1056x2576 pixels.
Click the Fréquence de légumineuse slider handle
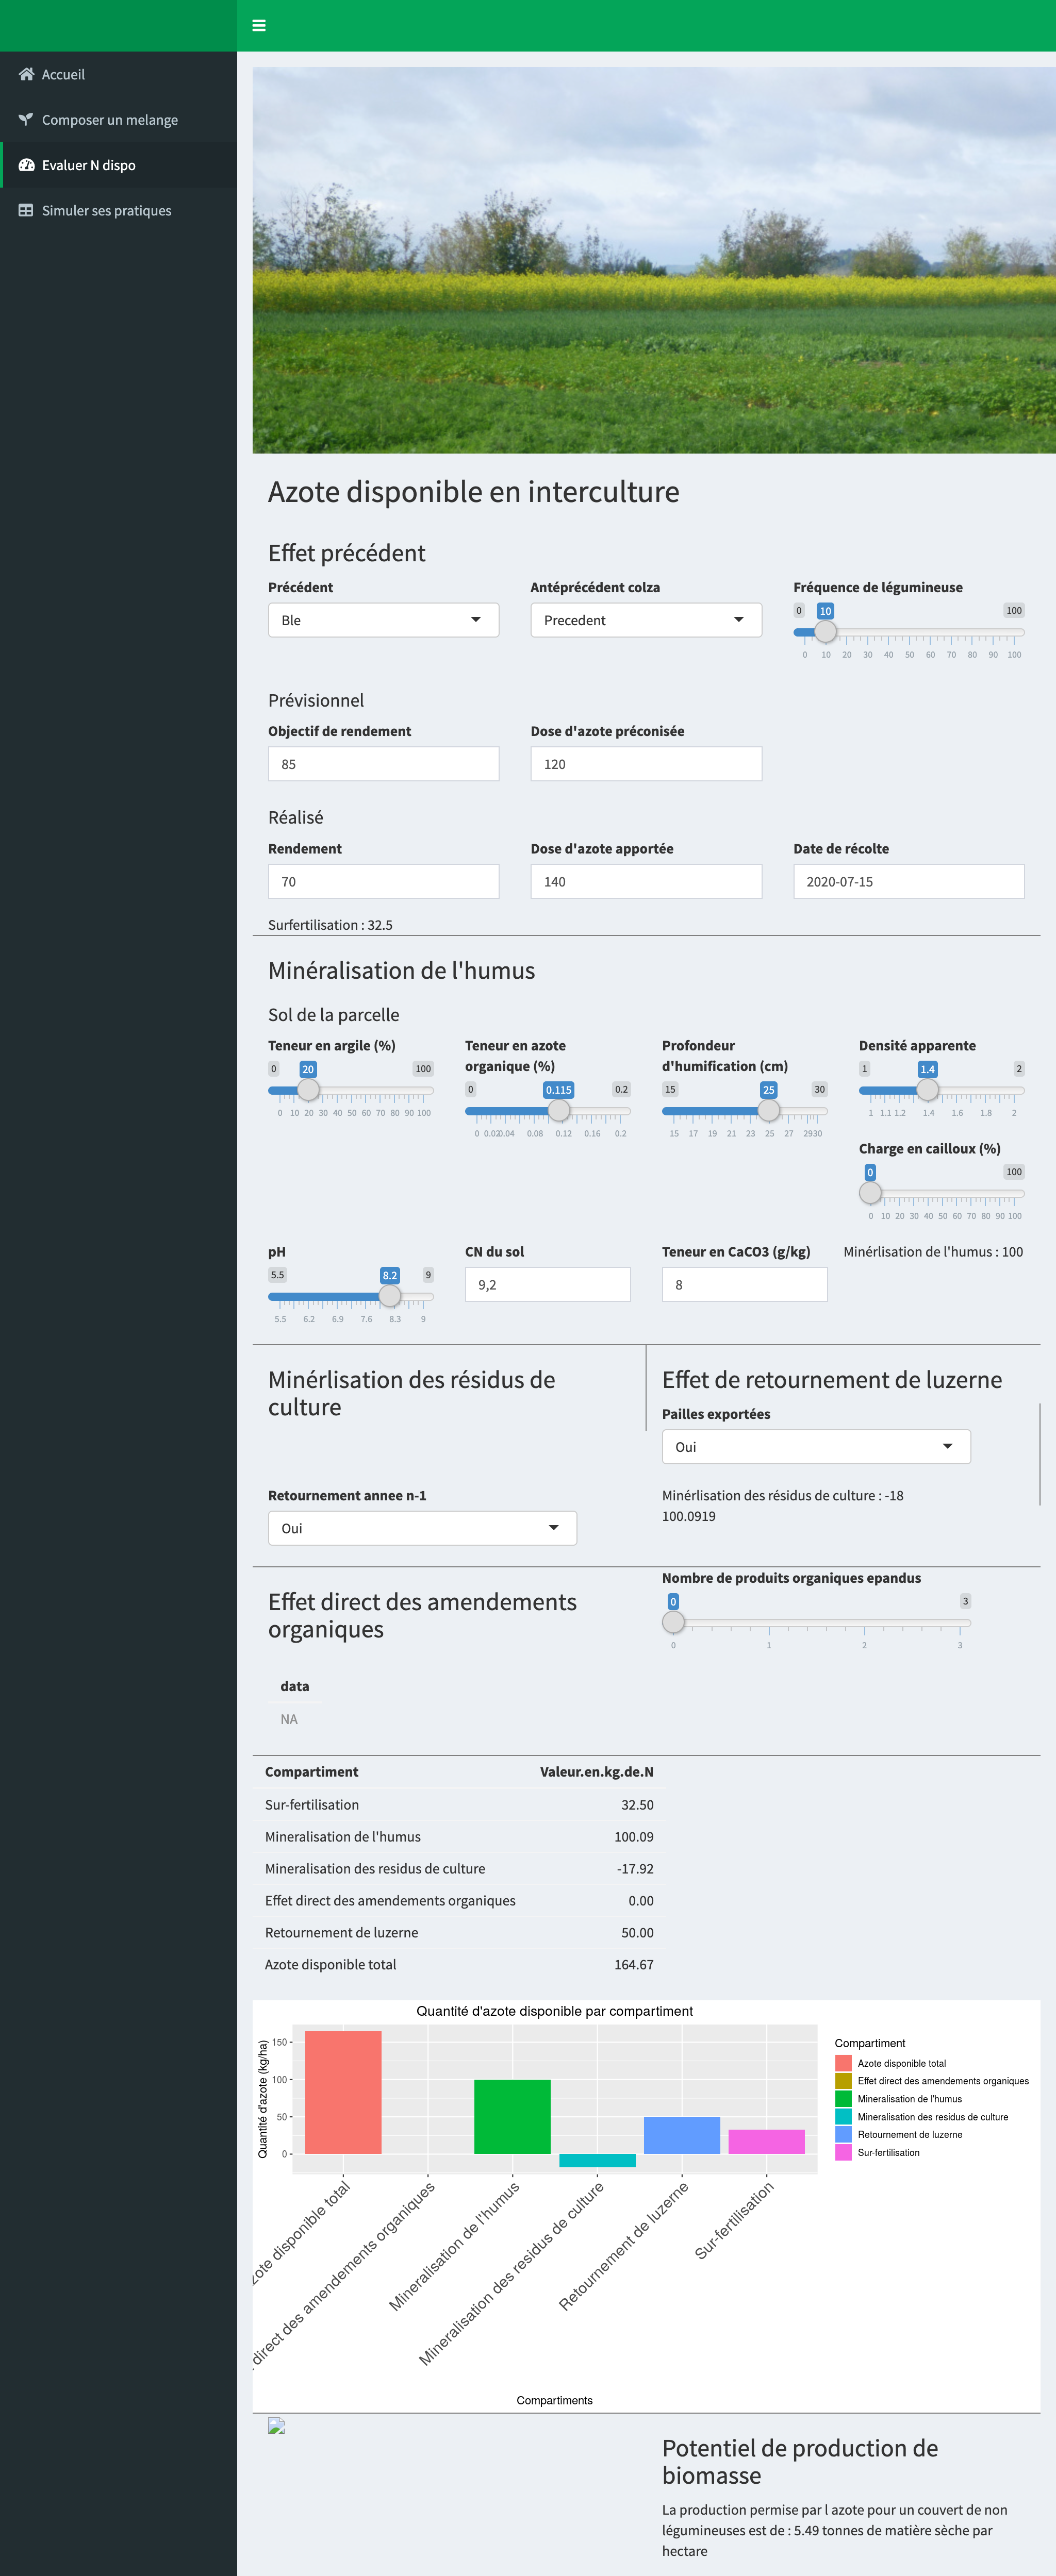click(x=825, y=632)
